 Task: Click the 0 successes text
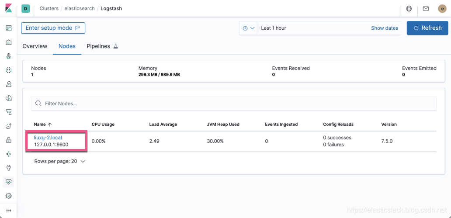[337, 138]
